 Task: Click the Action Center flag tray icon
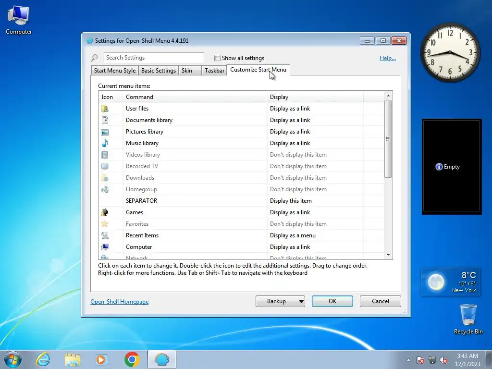pyautogui.click(x=420, y=360)
